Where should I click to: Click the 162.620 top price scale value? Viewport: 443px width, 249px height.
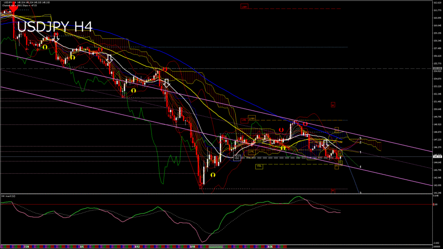coord(437,3)
